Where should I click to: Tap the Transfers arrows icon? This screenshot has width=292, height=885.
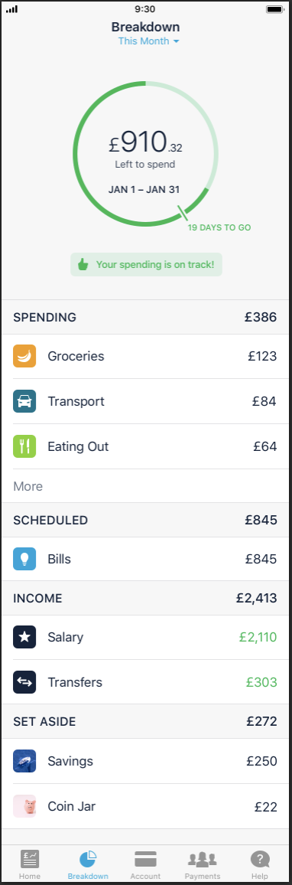[x=24, y=682]
